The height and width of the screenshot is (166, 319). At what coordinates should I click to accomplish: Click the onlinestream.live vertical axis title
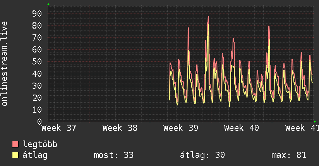[4, 64]
